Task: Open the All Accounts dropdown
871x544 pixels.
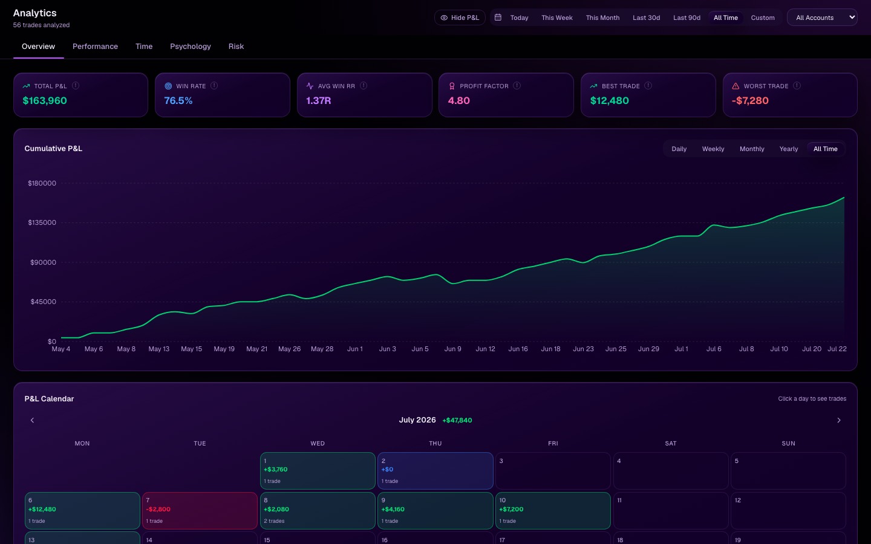Action: click(x=822, y=18)
